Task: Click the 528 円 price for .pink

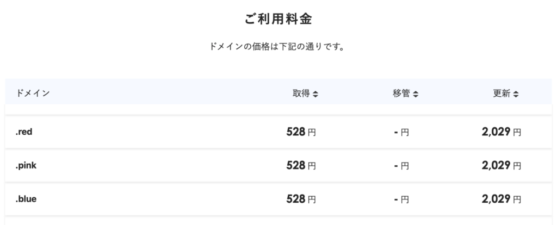Action: click(x=301, y=165)
